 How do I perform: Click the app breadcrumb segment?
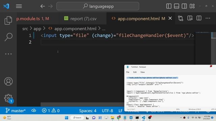click(x=37, y=29)
